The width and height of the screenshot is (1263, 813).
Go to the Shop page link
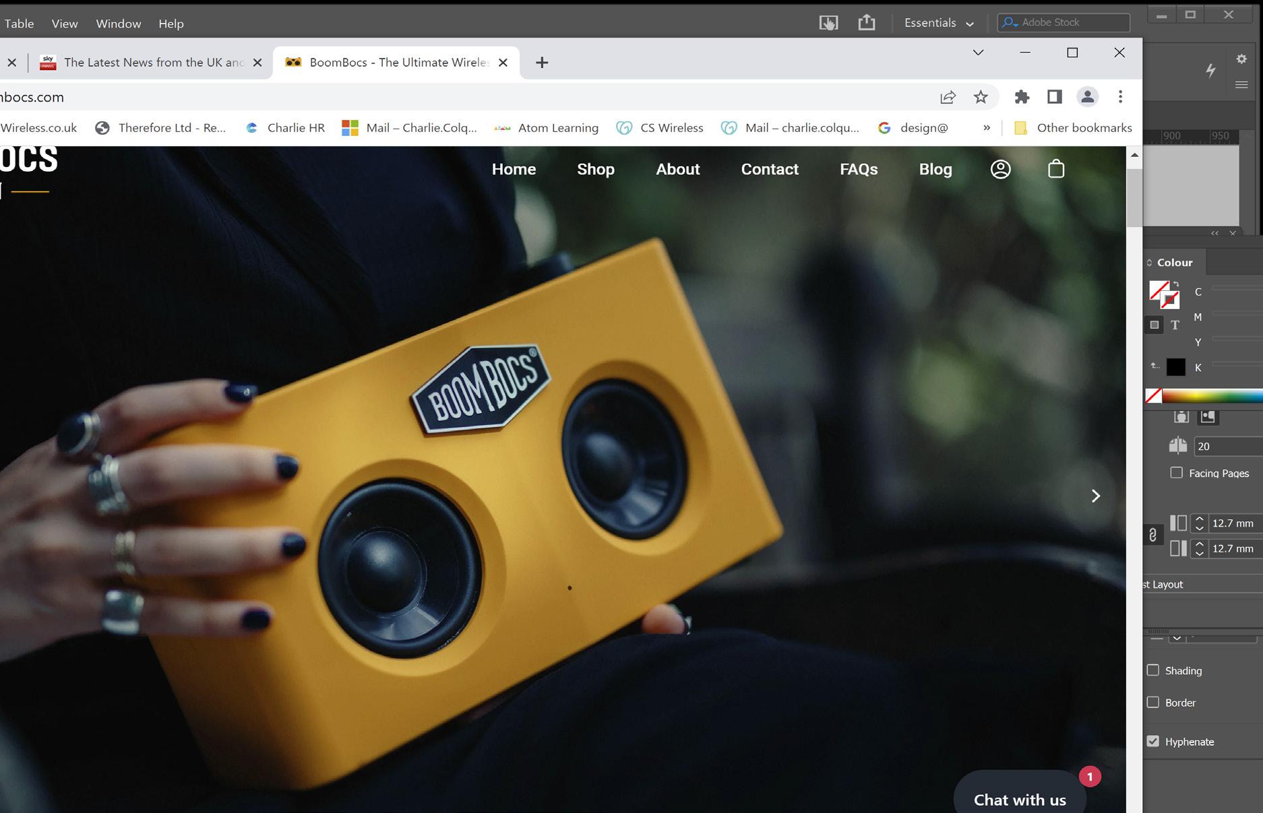click(596, 169)
